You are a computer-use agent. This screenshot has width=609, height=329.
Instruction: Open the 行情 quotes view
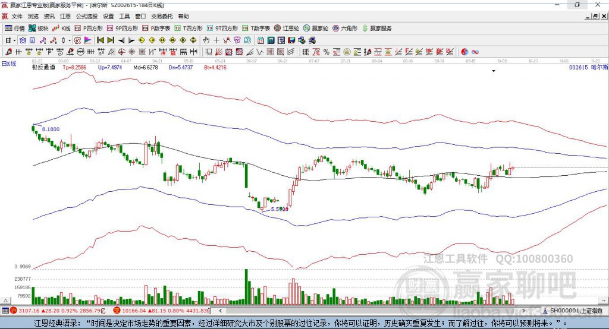(15, 29)
